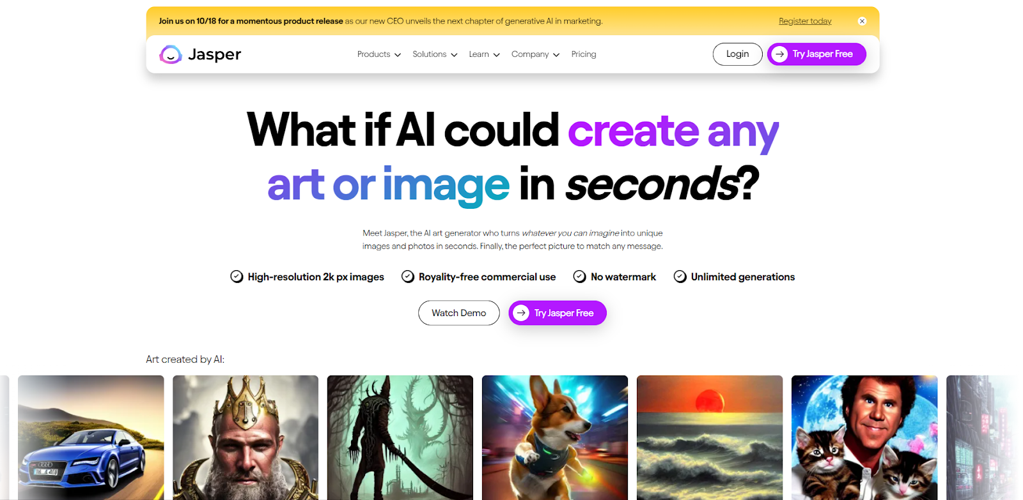Click checkmark icon beside High-resolution 2k px images

[x=237, y=277]
